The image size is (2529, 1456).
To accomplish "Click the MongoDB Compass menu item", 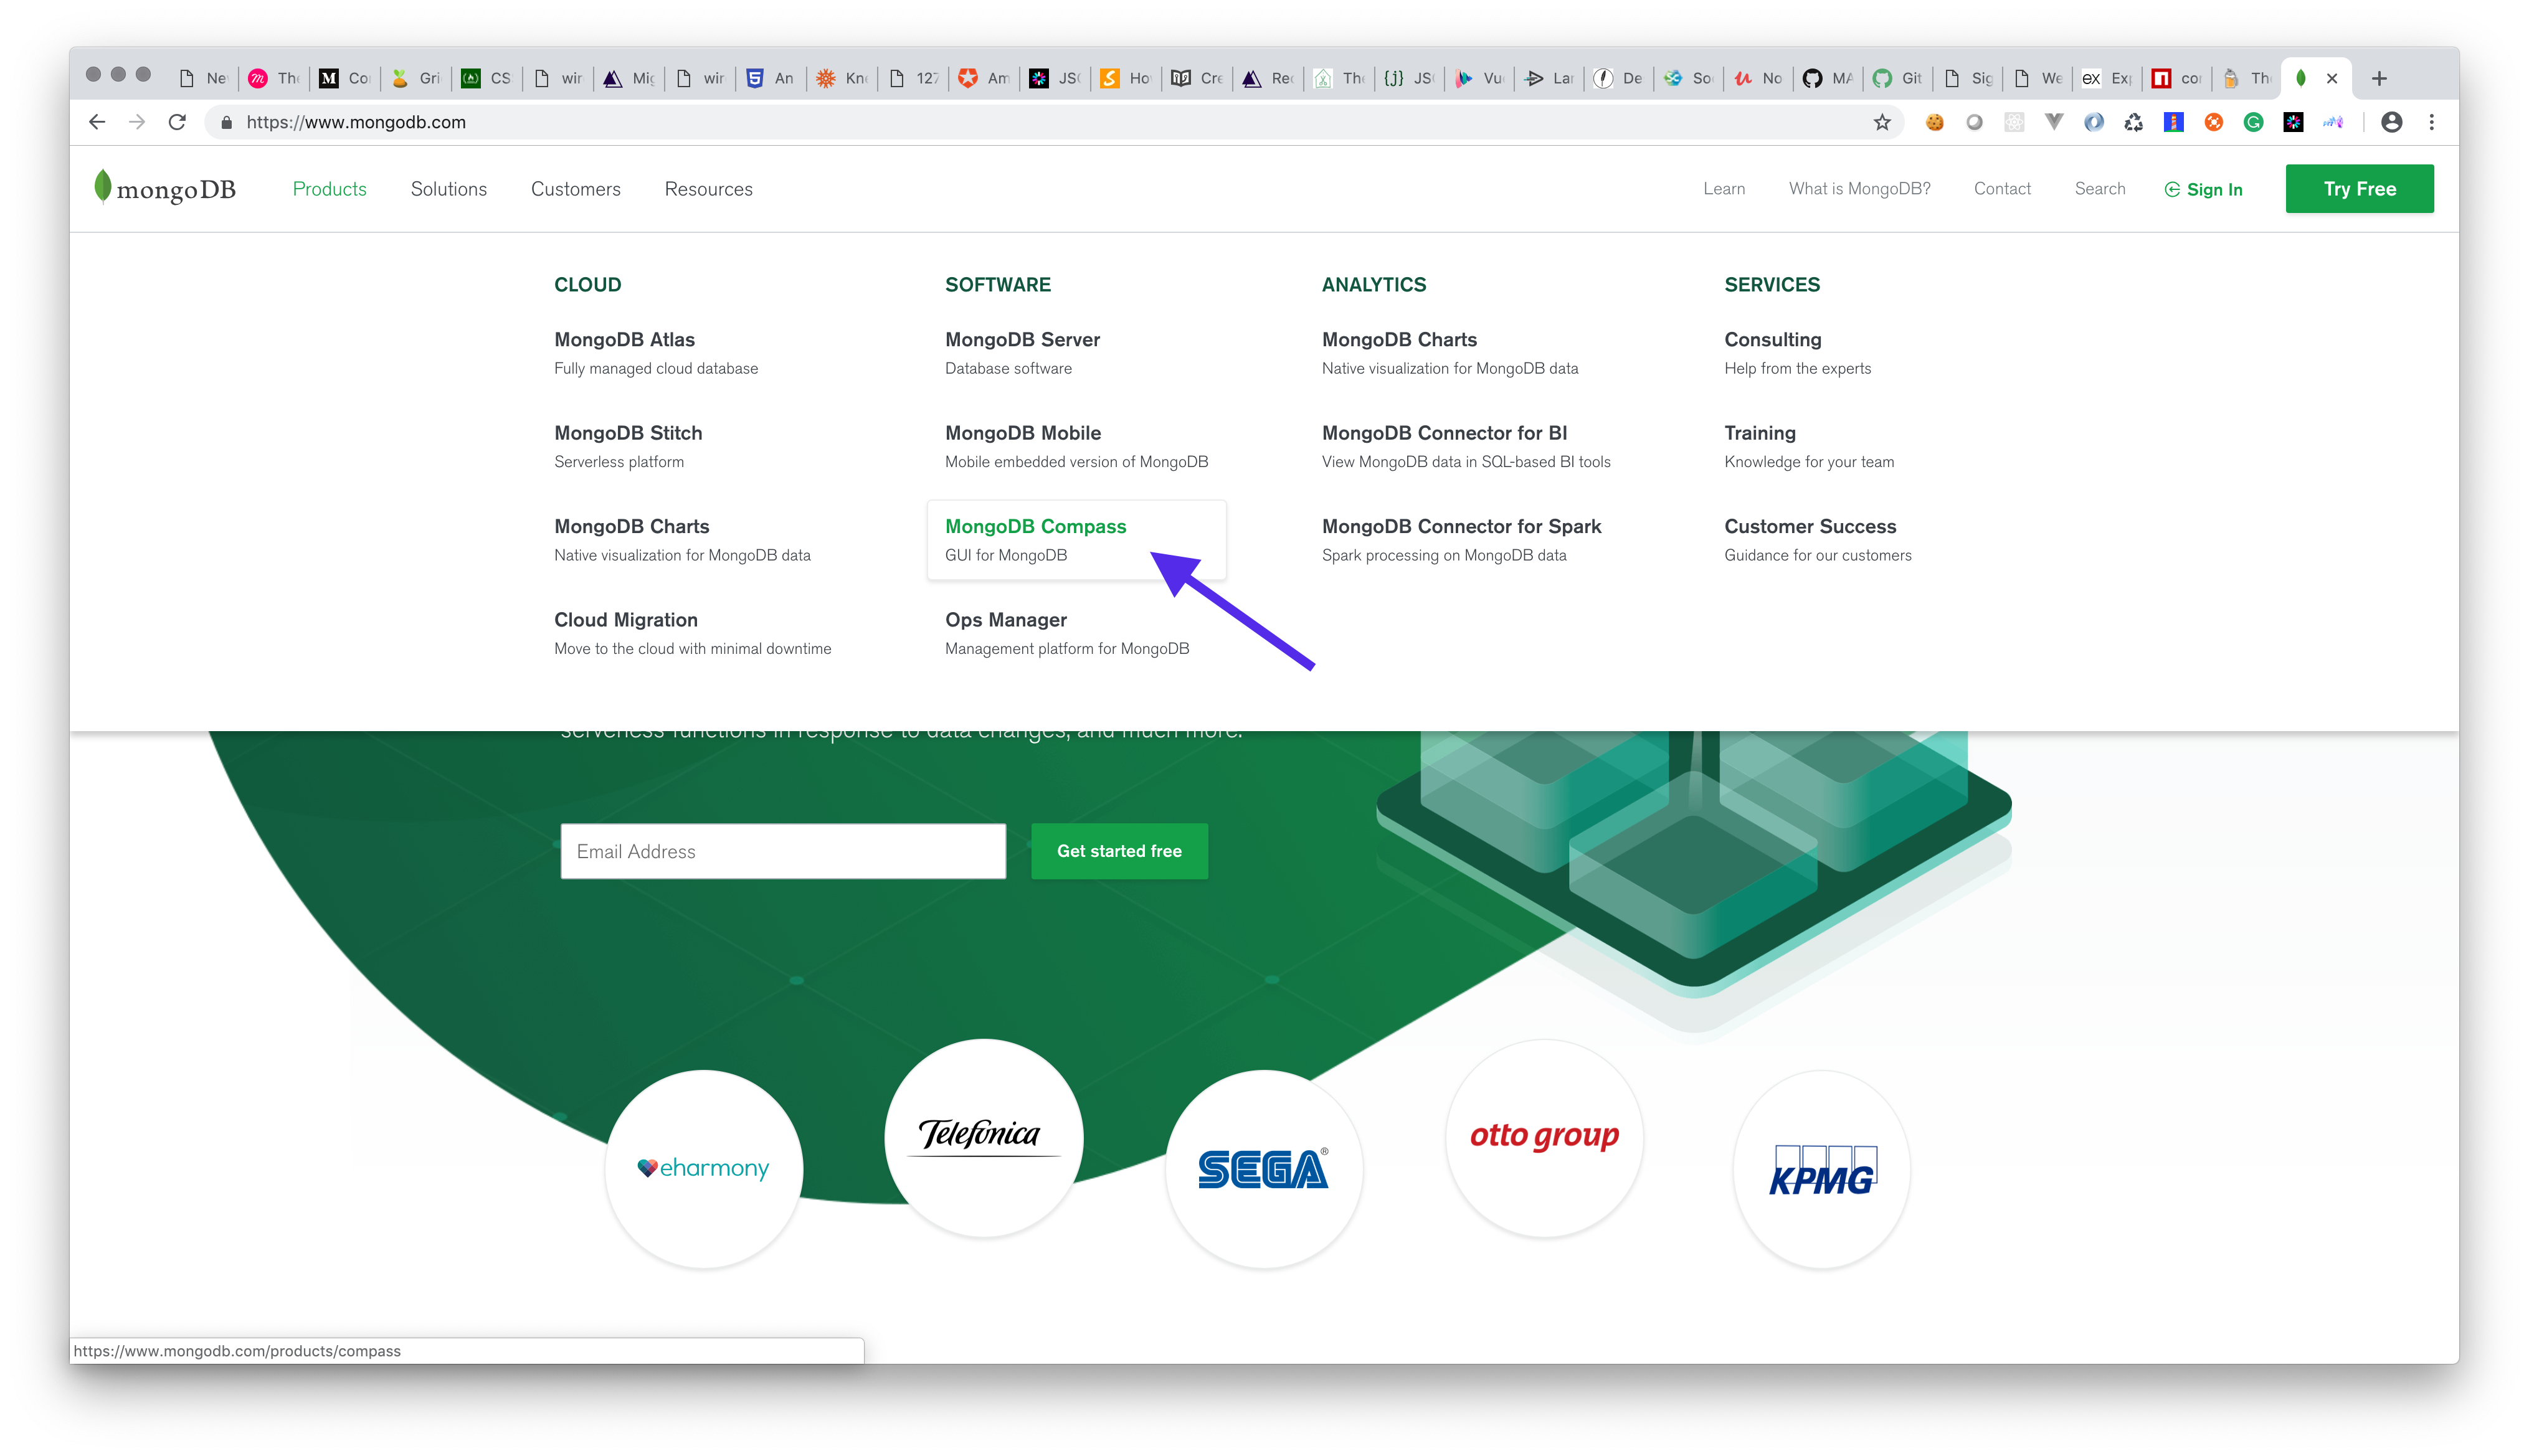I will (1035, 525).
